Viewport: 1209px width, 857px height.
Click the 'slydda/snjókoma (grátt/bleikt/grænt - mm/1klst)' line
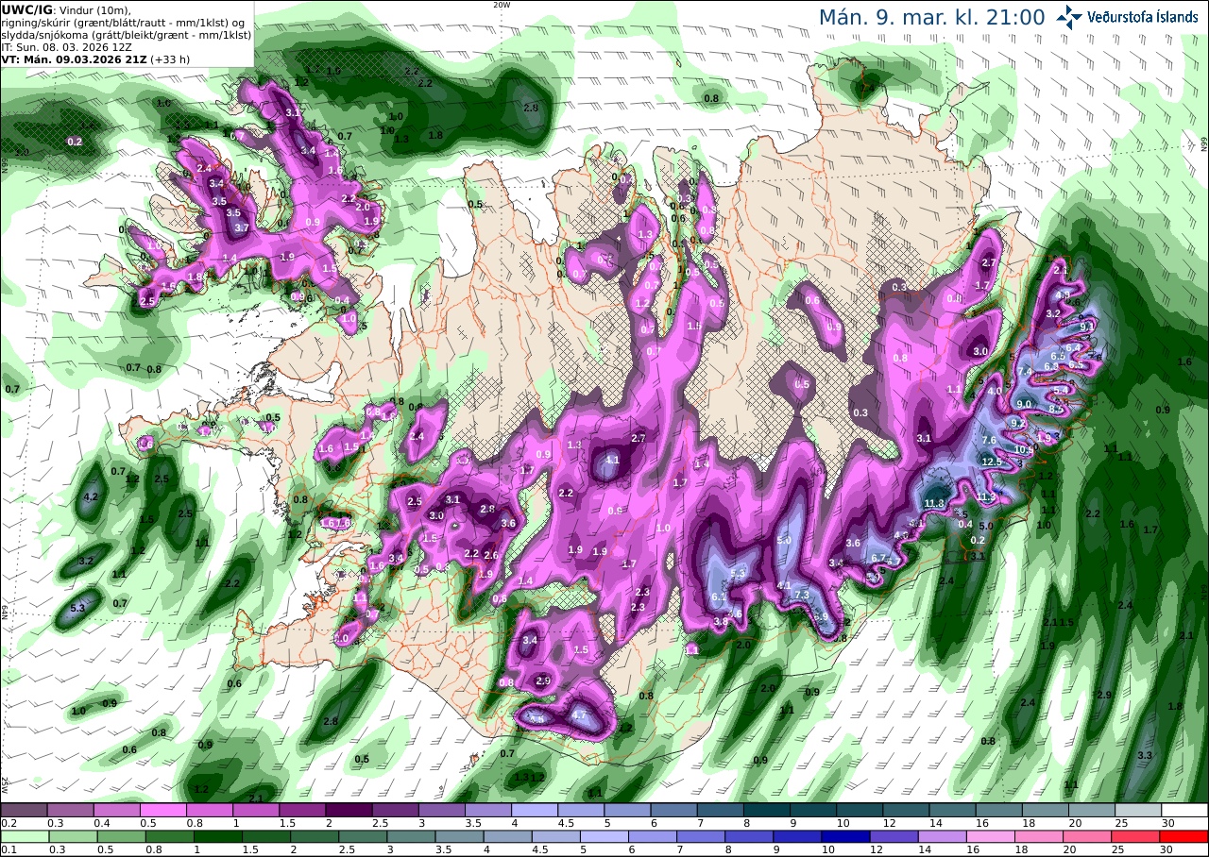pyautogui.click(x=126, y=34)
